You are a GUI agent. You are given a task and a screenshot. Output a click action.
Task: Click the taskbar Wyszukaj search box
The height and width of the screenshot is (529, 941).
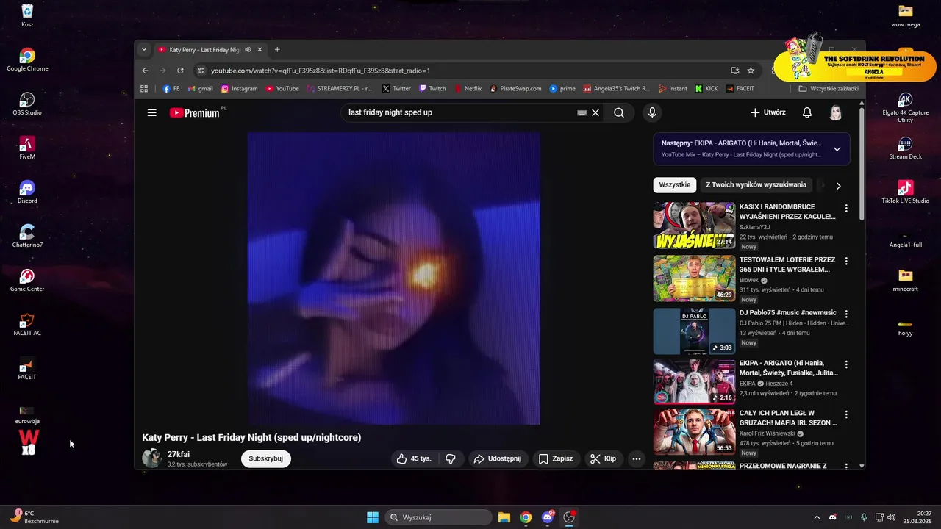pos(439,517)
